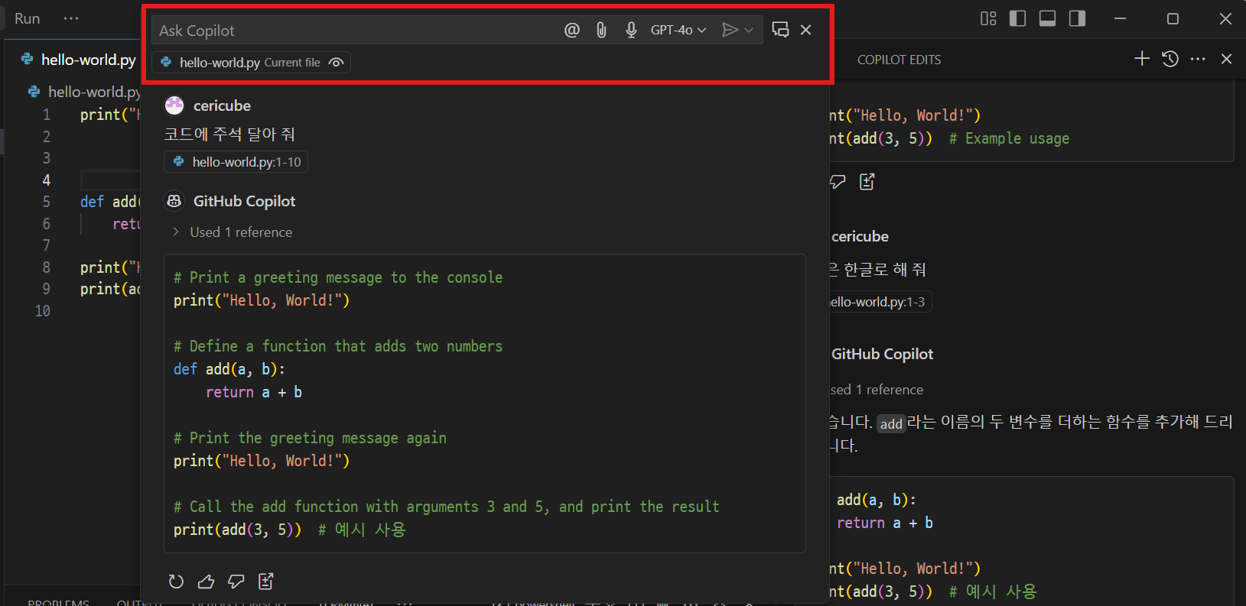This screenshot has height=606, width=1246.
Task: Click the hello-world.py breadcrumb item
Action: [x=85, y=92]
